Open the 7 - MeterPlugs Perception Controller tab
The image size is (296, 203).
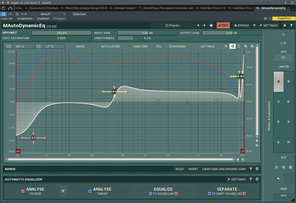(x=166, y=8)
